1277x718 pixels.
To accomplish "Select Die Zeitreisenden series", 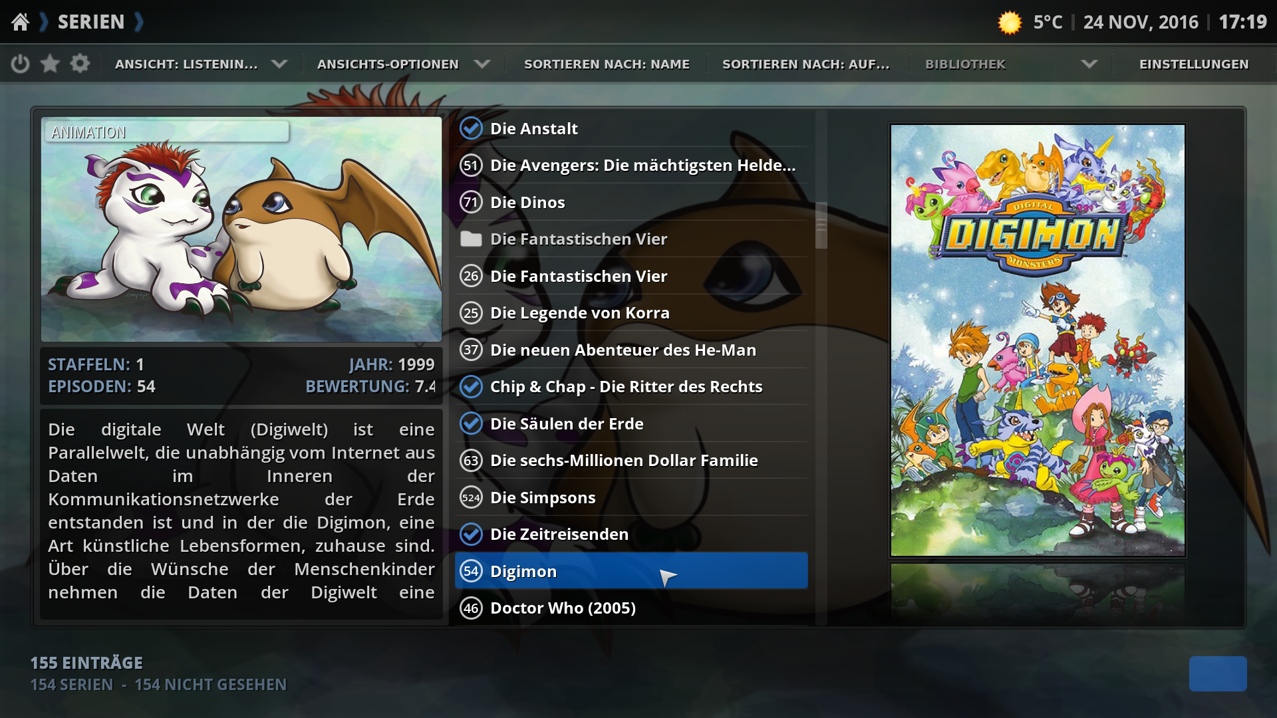I will (631, 534).
